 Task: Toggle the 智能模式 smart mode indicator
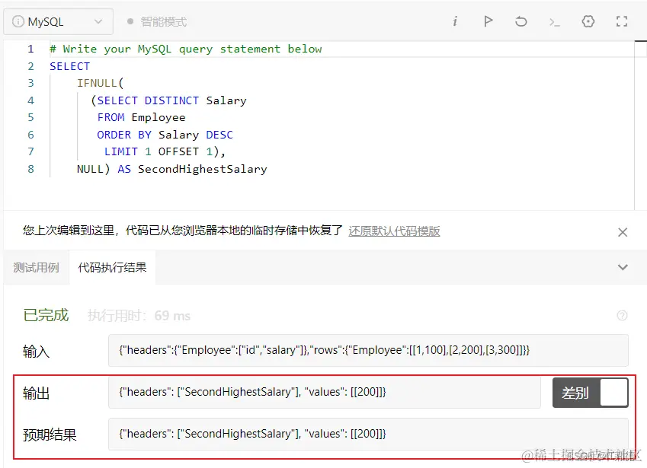pyautogui.click(x=157, y=21)
